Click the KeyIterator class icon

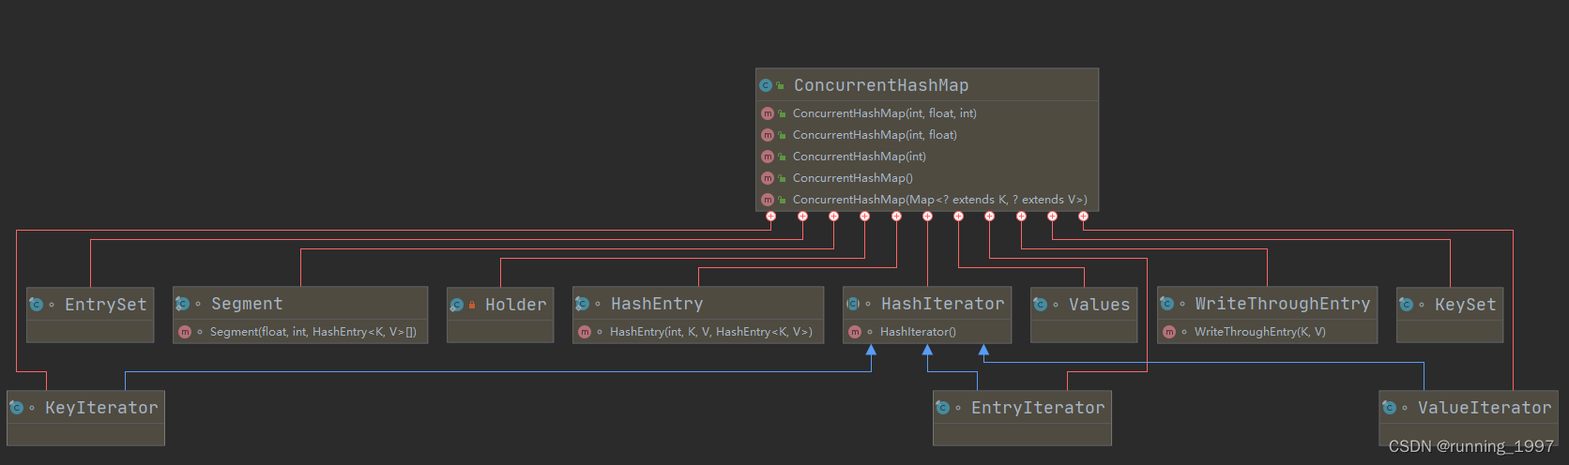pos(17,408)
